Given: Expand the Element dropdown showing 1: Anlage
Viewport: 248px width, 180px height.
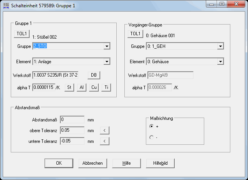Looking at the screenshot, I should (107, 62).
